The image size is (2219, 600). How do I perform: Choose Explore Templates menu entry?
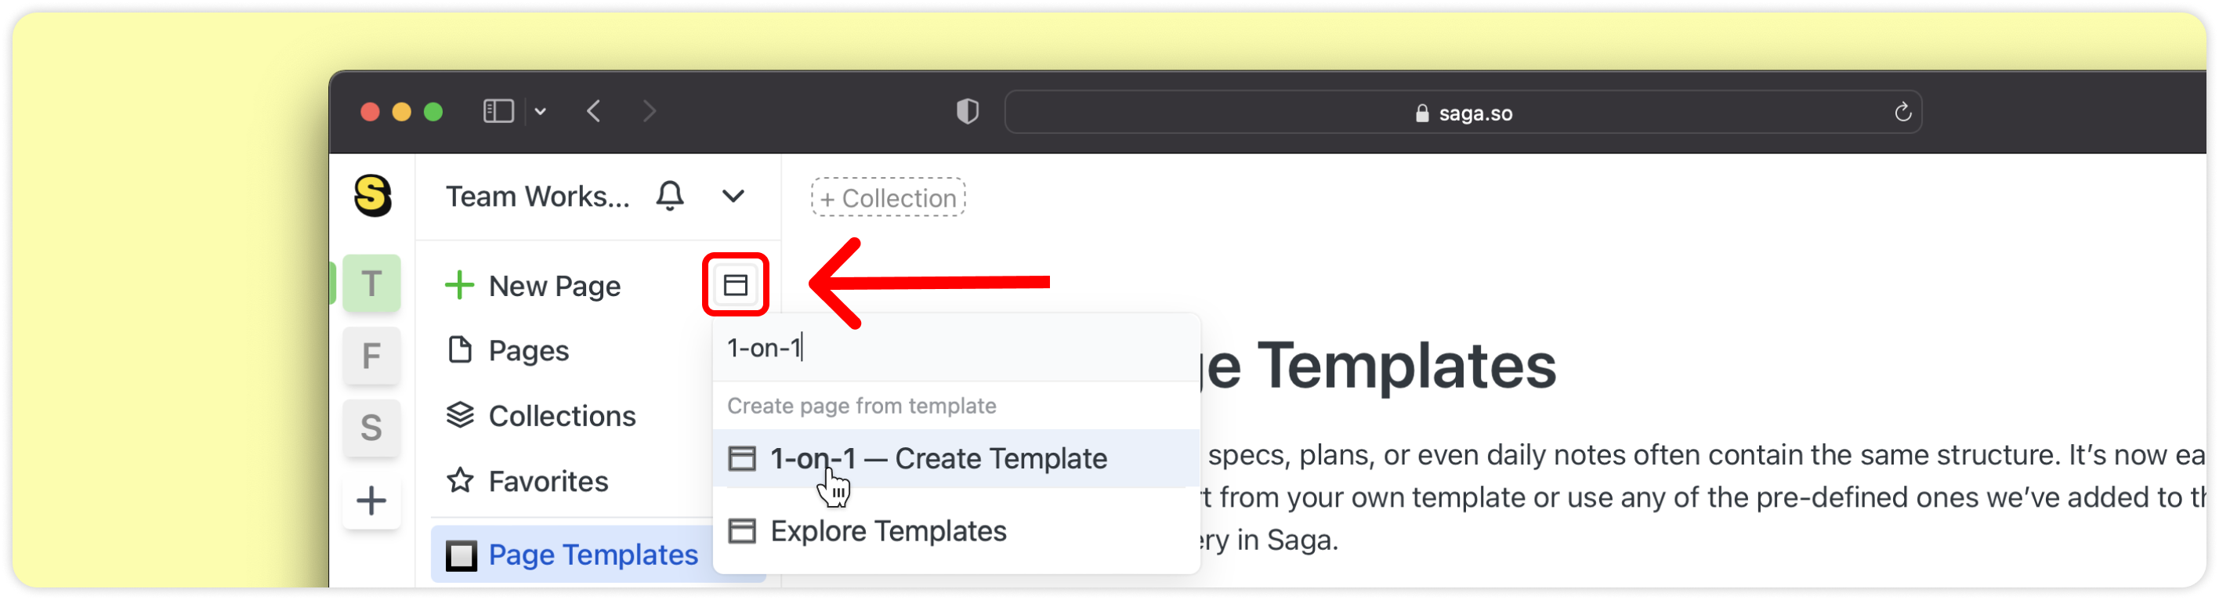887,531
